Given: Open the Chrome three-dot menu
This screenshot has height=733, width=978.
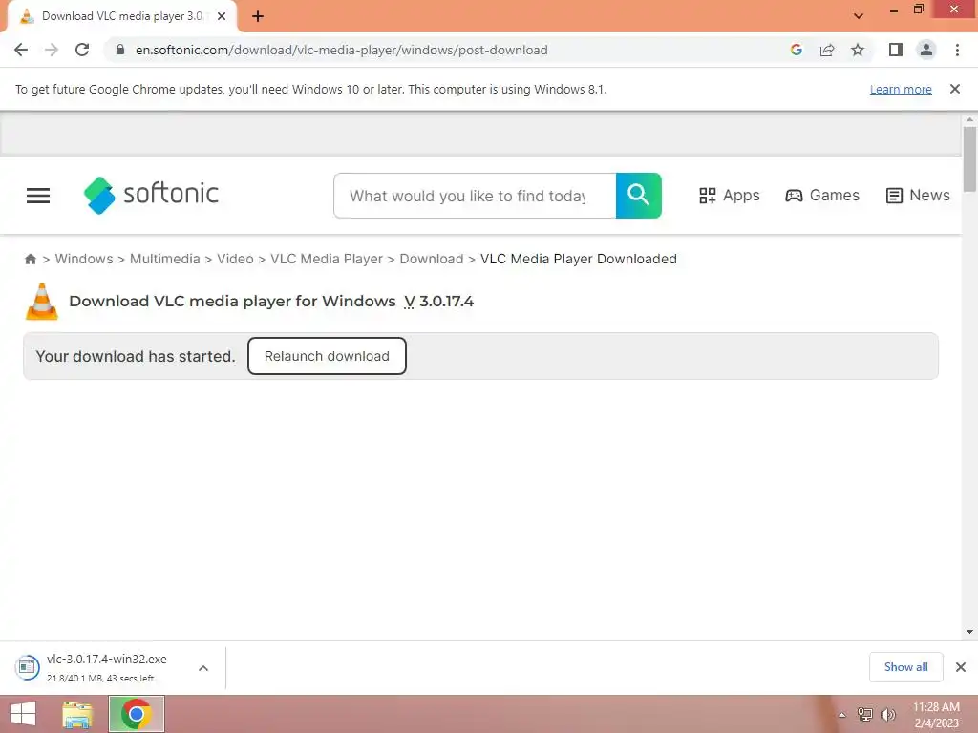Looking at the screenshot, I should click(x=957, y=50).
